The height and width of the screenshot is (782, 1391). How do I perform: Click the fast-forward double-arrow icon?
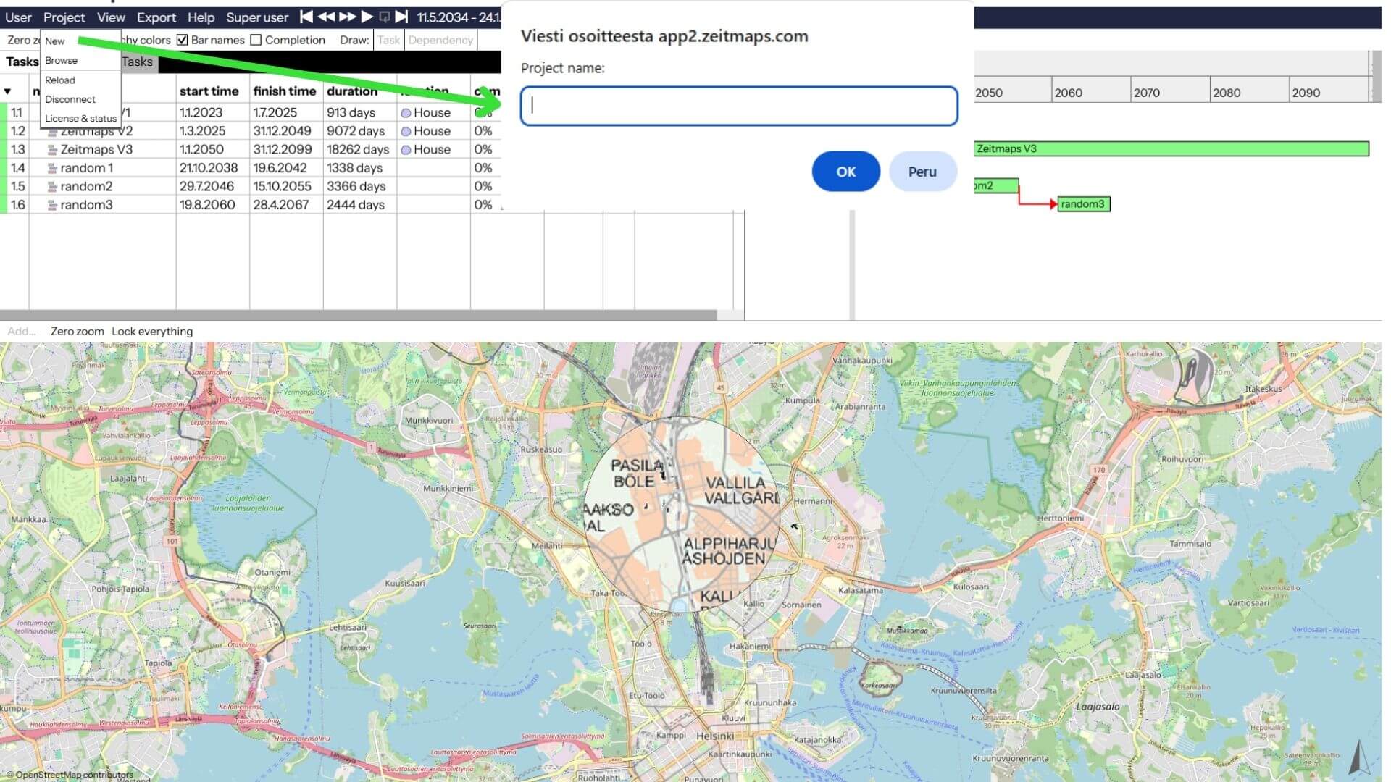coord(348,17)
